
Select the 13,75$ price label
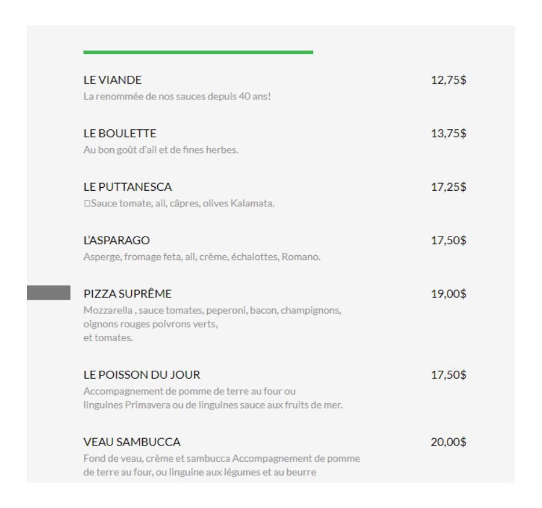(445, 135)
